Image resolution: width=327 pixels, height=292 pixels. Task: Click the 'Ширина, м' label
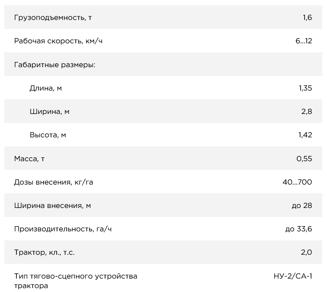49,111
